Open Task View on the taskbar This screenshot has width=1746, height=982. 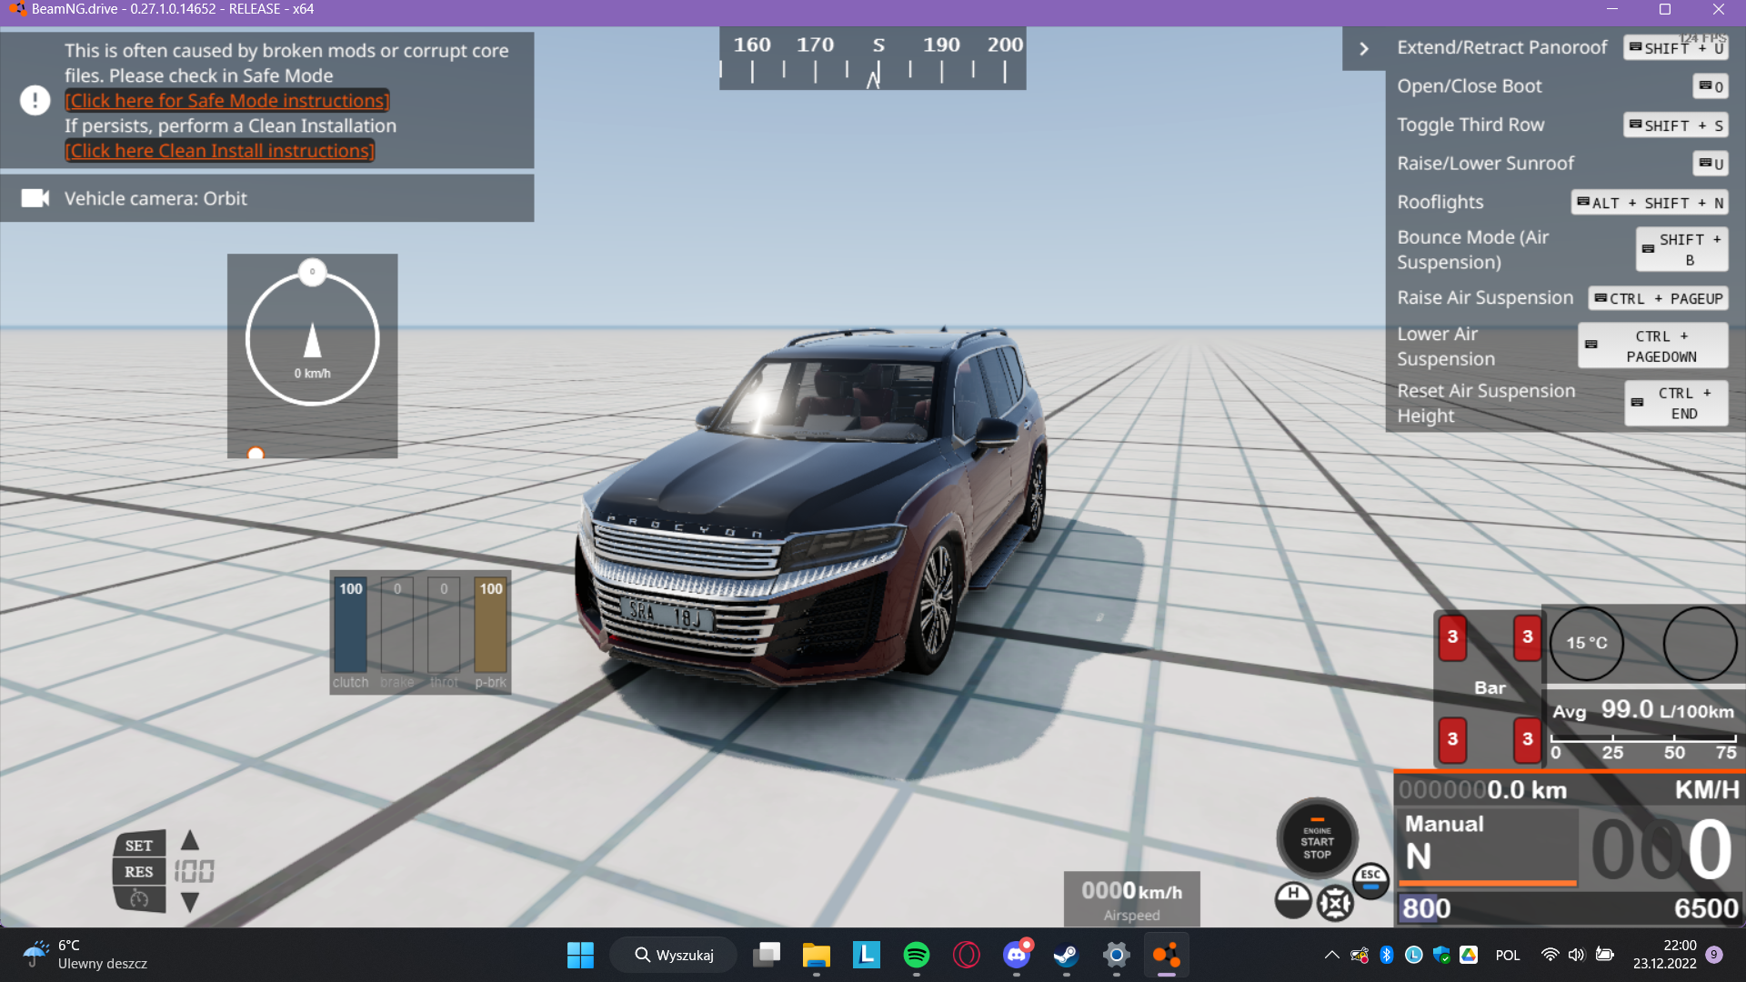pyautogui.click(x=767, y=955)
